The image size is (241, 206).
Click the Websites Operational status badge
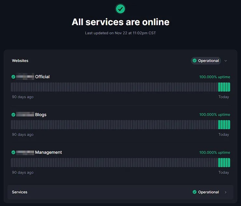pyautogui.click(x=206, y=61)
